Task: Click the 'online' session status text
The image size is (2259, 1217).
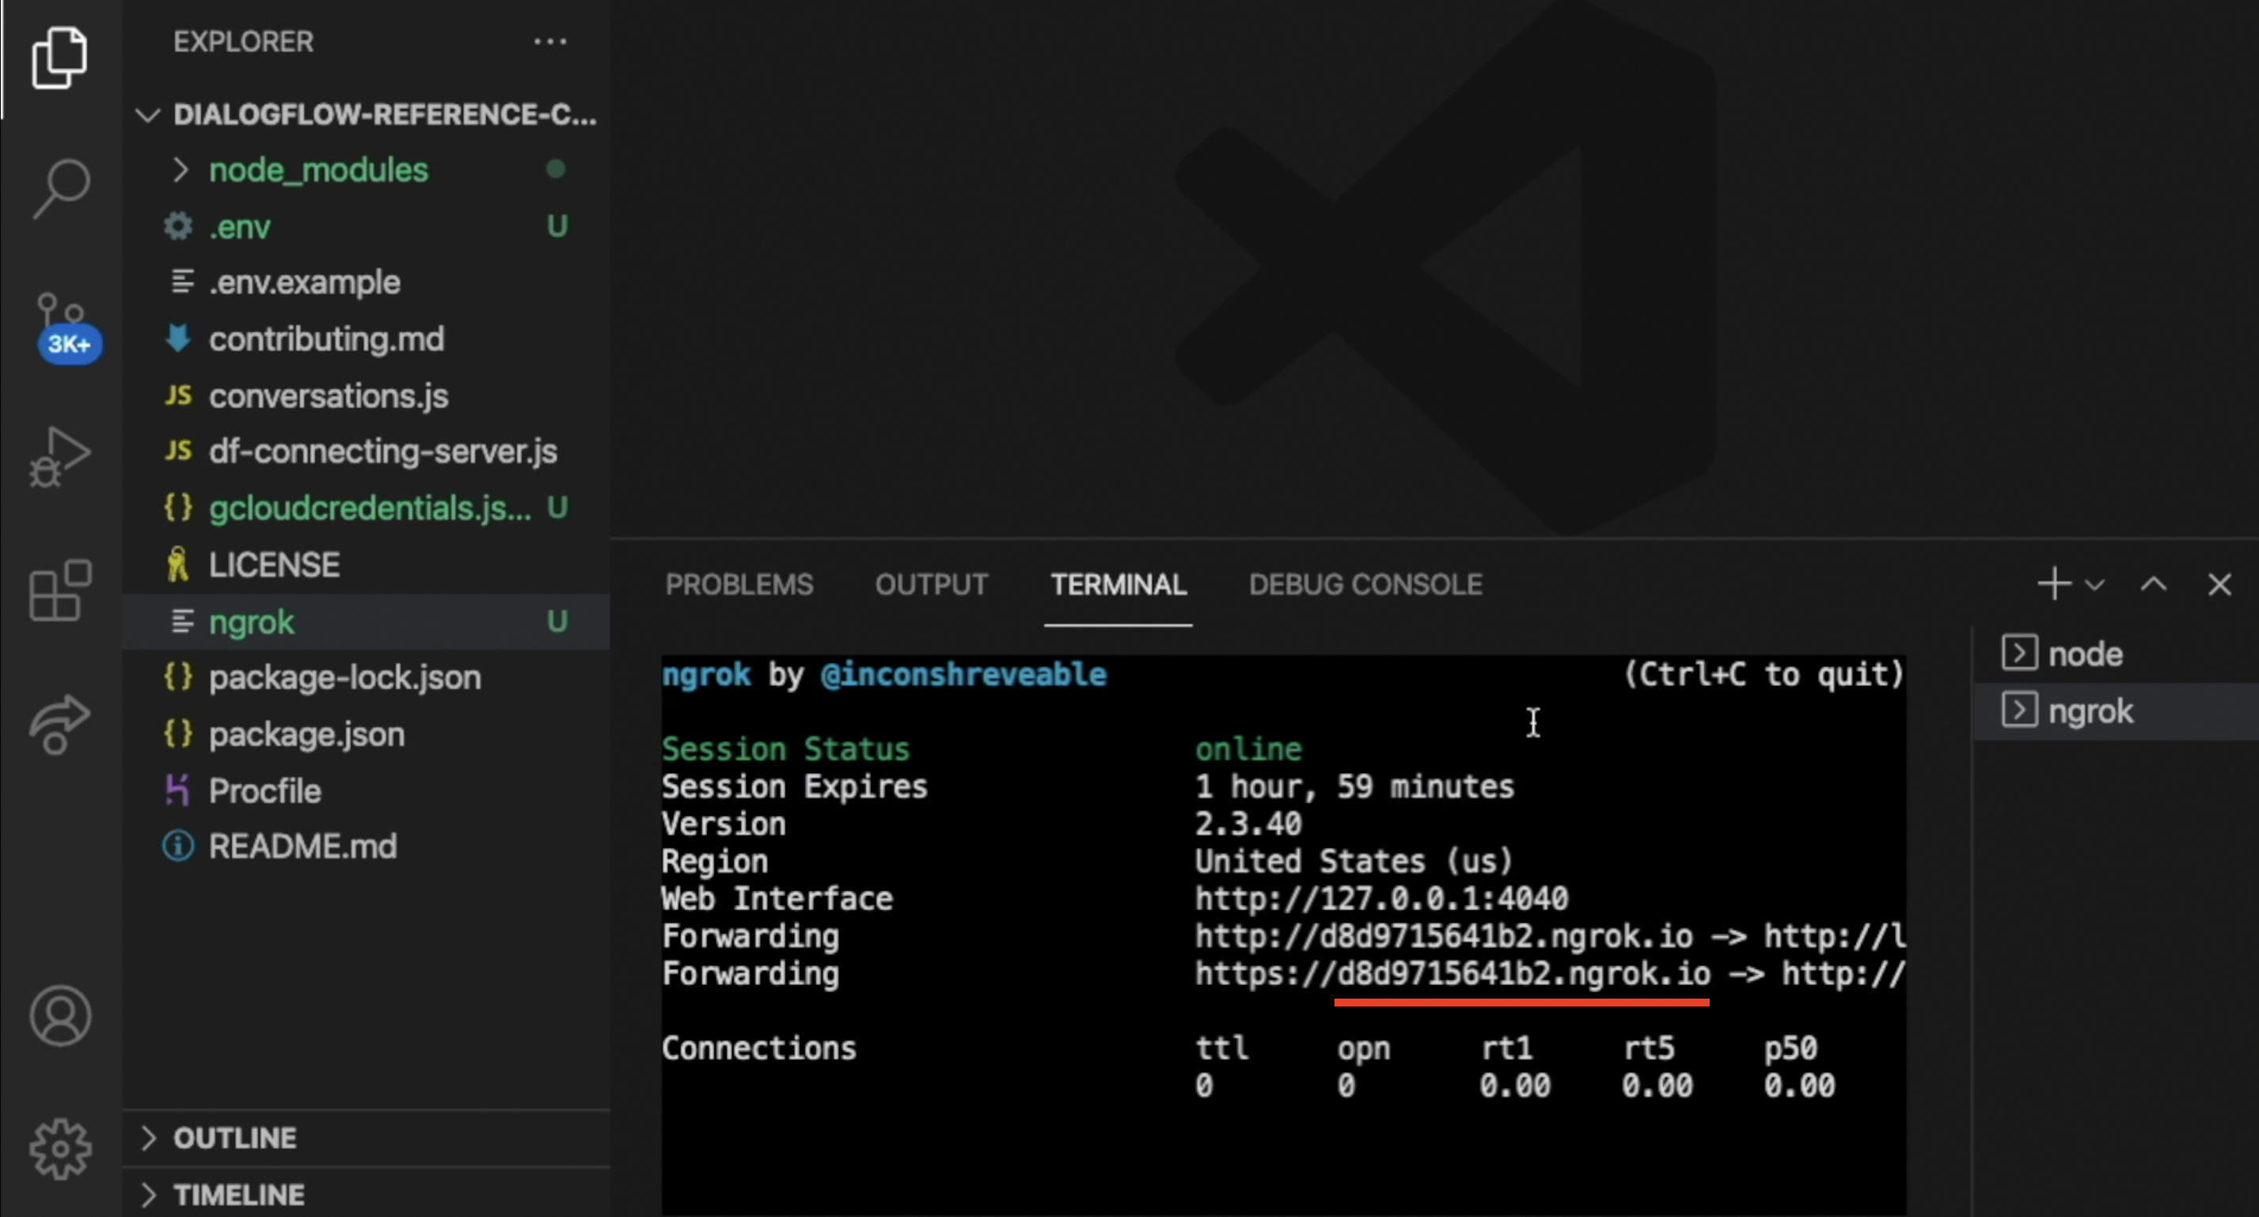Action: tap(1248, 749)
